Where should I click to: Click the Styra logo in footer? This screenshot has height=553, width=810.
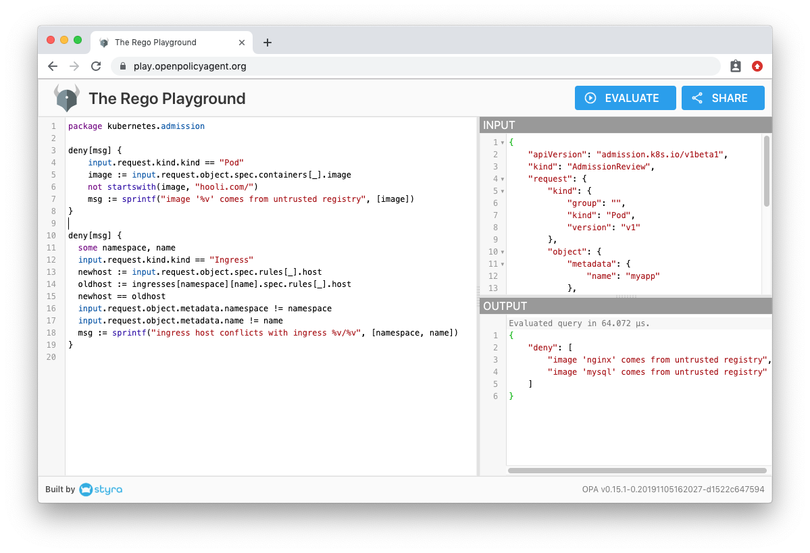pos(101,490)
